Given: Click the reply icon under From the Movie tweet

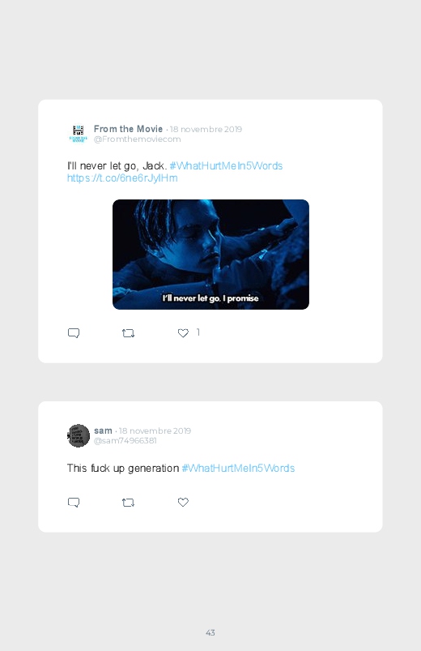Looking at the screenshot, I should tap(74, 333).
